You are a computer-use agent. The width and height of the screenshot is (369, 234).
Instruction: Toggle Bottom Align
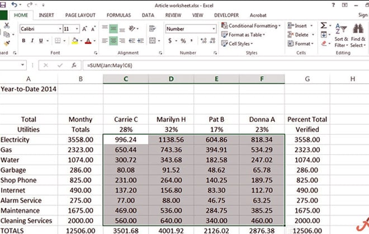(122, 29)
